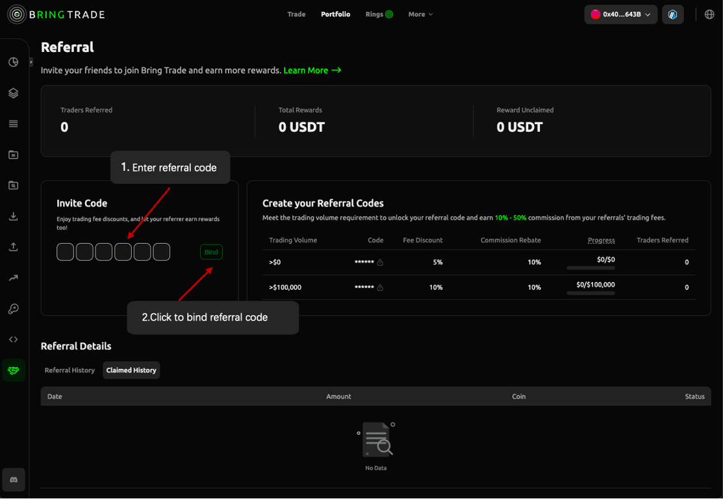723x499 pixels.
Task: Click the 10% - 50% commission text
Action: tap(511, 218)
